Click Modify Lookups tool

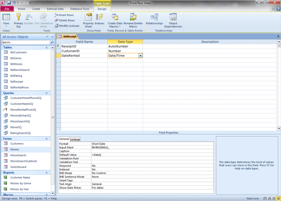67,26
